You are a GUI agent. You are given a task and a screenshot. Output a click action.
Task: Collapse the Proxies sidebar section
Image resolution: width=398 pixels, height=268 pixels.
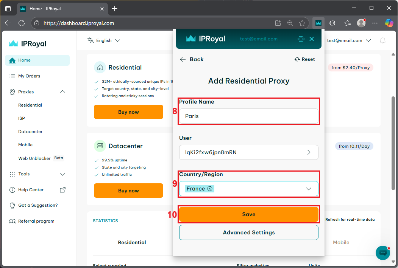[63, 92]
